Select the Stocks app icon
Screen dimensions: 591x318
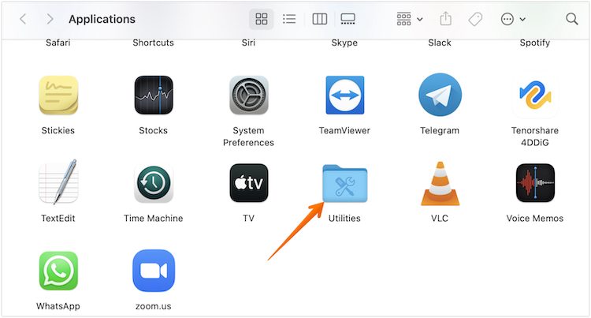tap(154, 95)
